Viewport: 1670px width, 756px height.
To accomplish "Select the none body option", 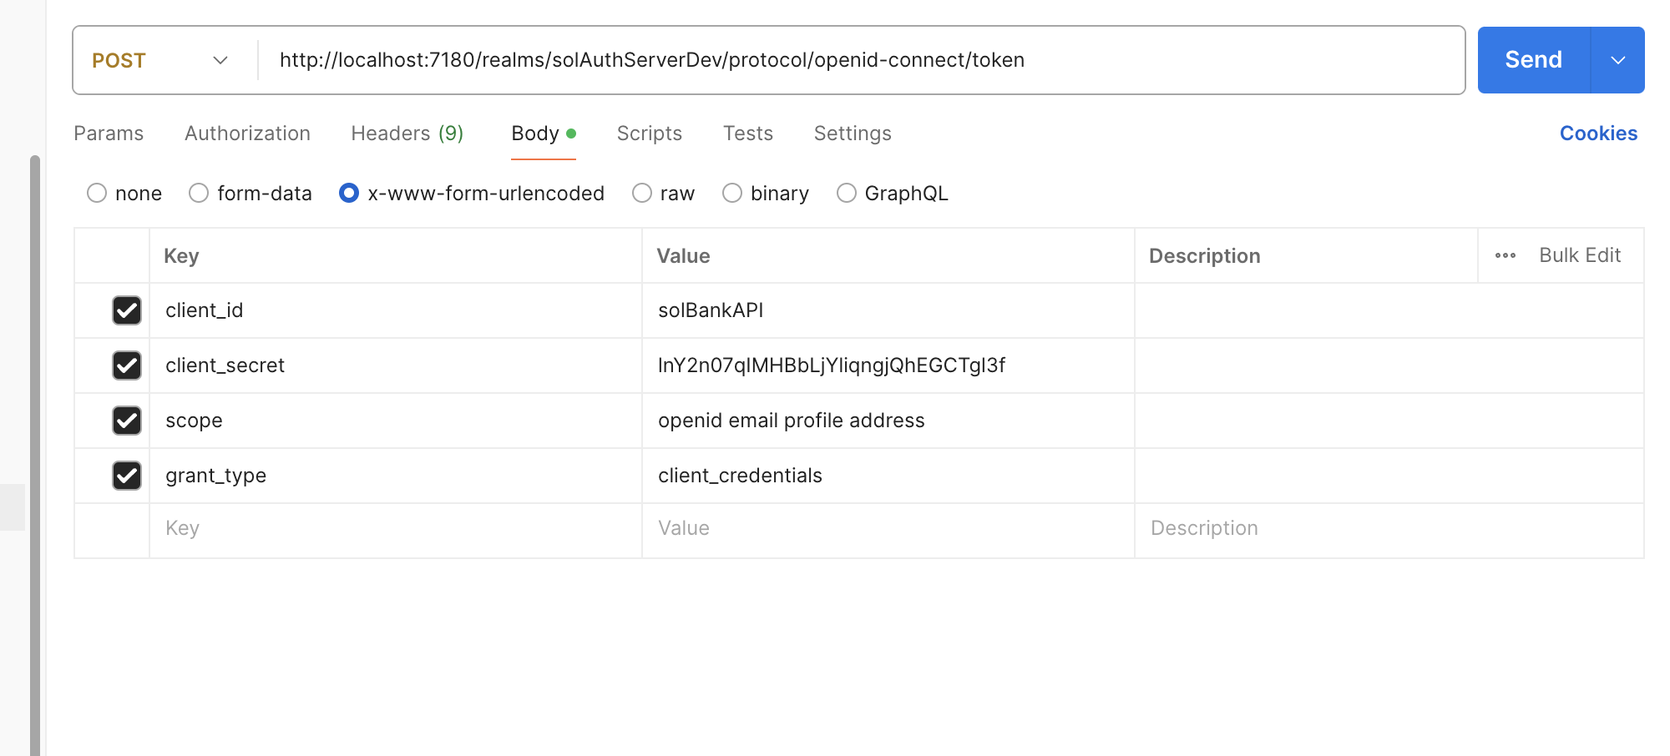I will pyautogui.click(x=97, y=194).
